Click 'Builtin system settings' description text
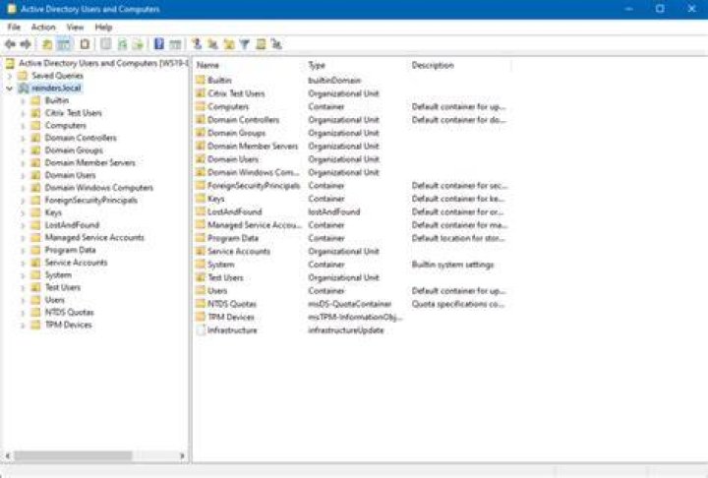Image resolution: width=708 pixels, height=478 pixels. coord(453,265)
